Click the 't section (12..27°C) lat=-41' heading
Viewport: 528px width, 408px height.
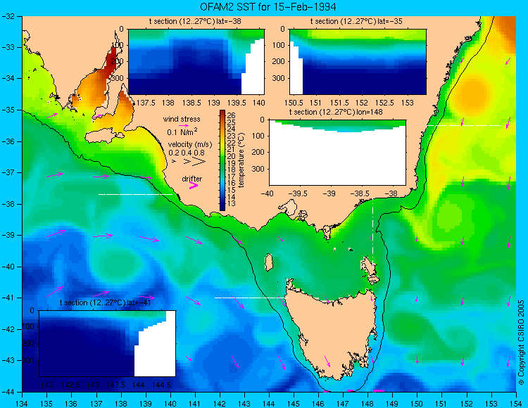[x=106, y=302]
